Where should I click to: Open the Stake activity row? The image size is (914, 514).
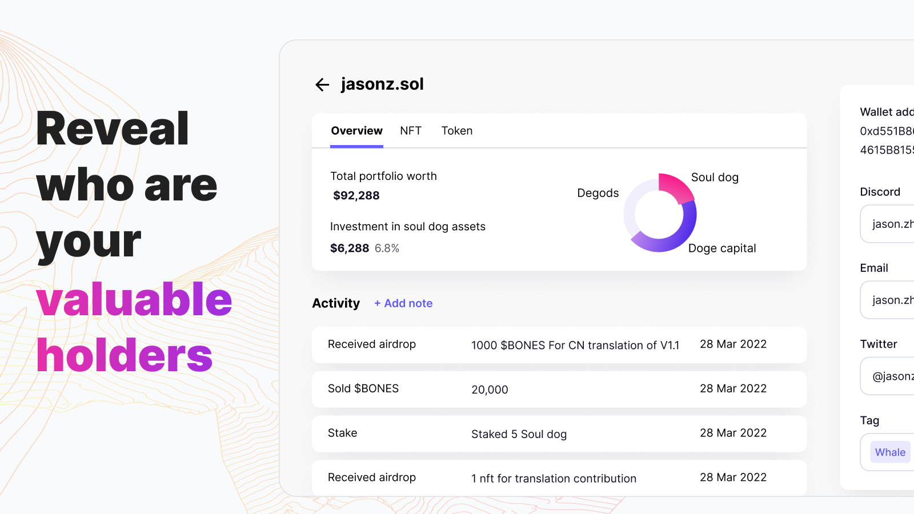pyautogui.click(x=559, y=434)
